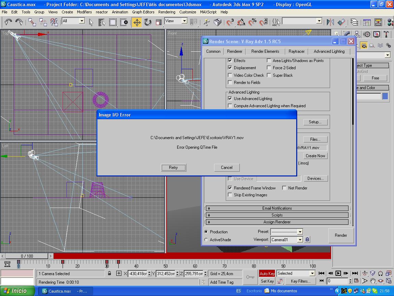394x296 pixels.
Task: Open the Select by Name list icon
Action: tap(102, 22)
